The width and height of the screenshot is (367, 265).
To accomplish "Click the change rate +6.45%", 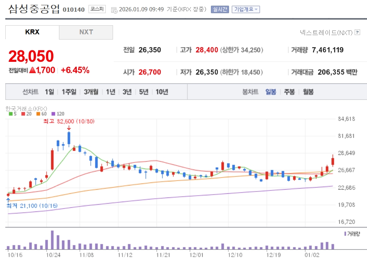I will pos(75,70).
